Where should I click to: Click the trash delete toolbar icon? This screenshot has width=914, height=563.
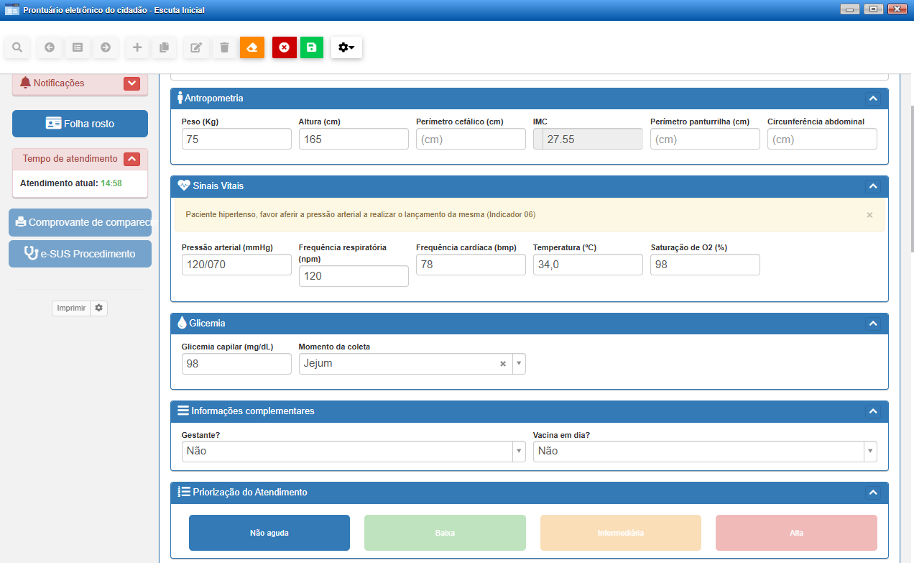click(224, 47)
